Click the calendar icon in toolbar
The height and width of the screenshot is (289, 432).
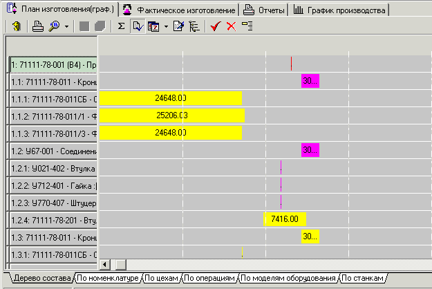coord(153,26)
